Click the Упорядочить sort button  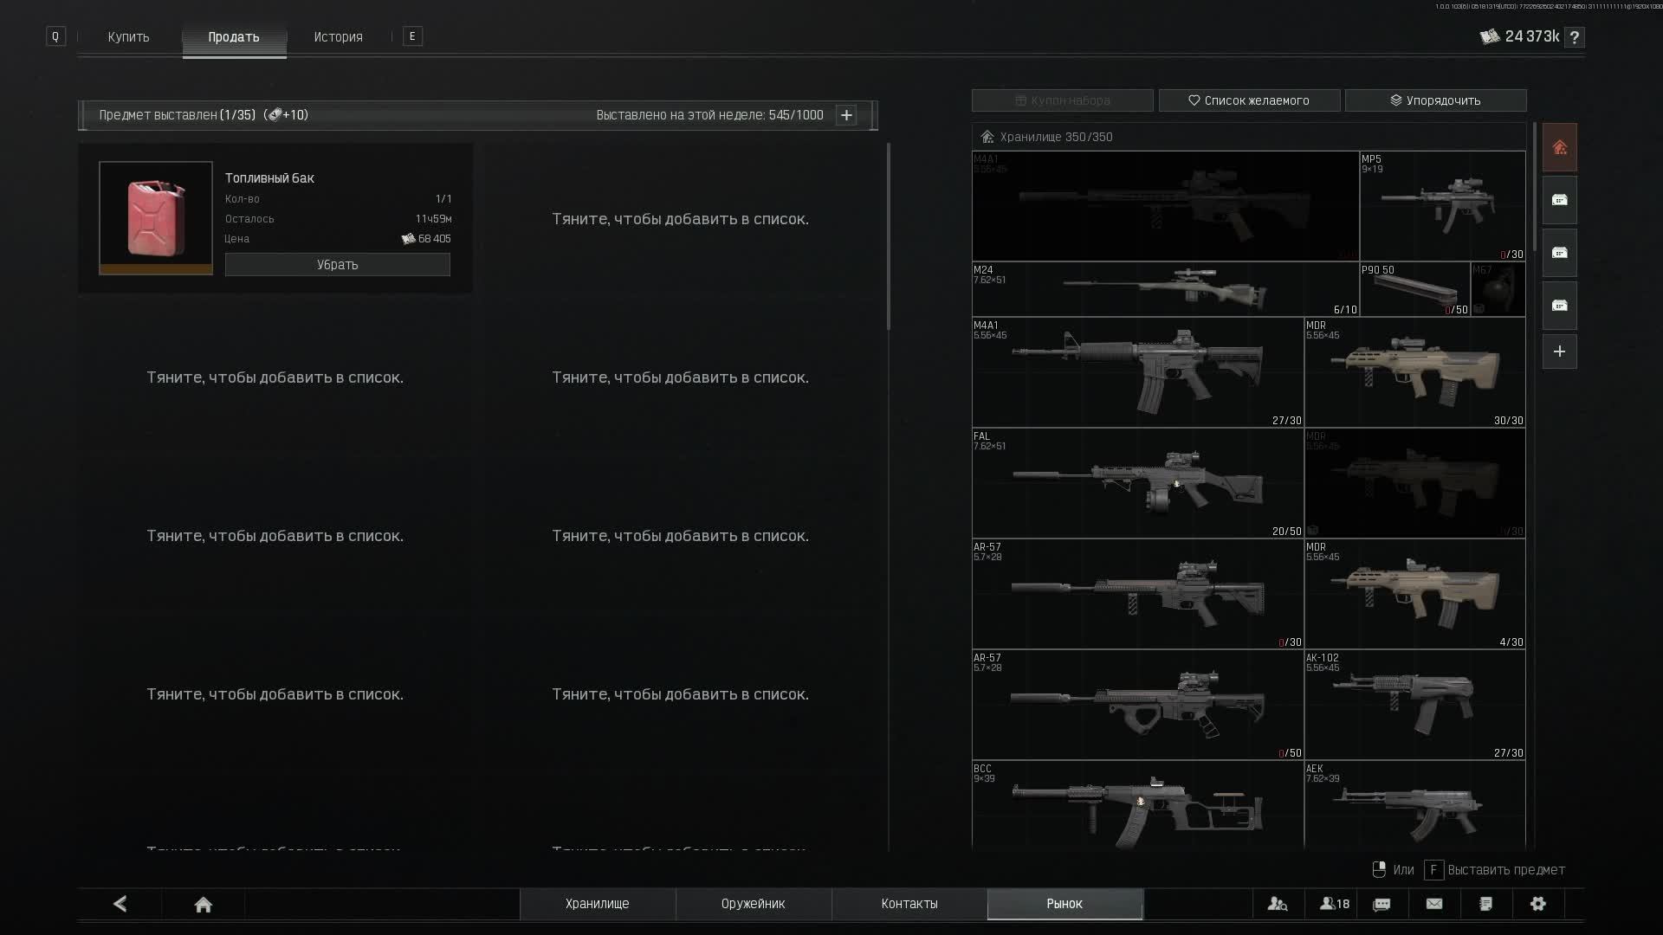tap(1435, 100)
